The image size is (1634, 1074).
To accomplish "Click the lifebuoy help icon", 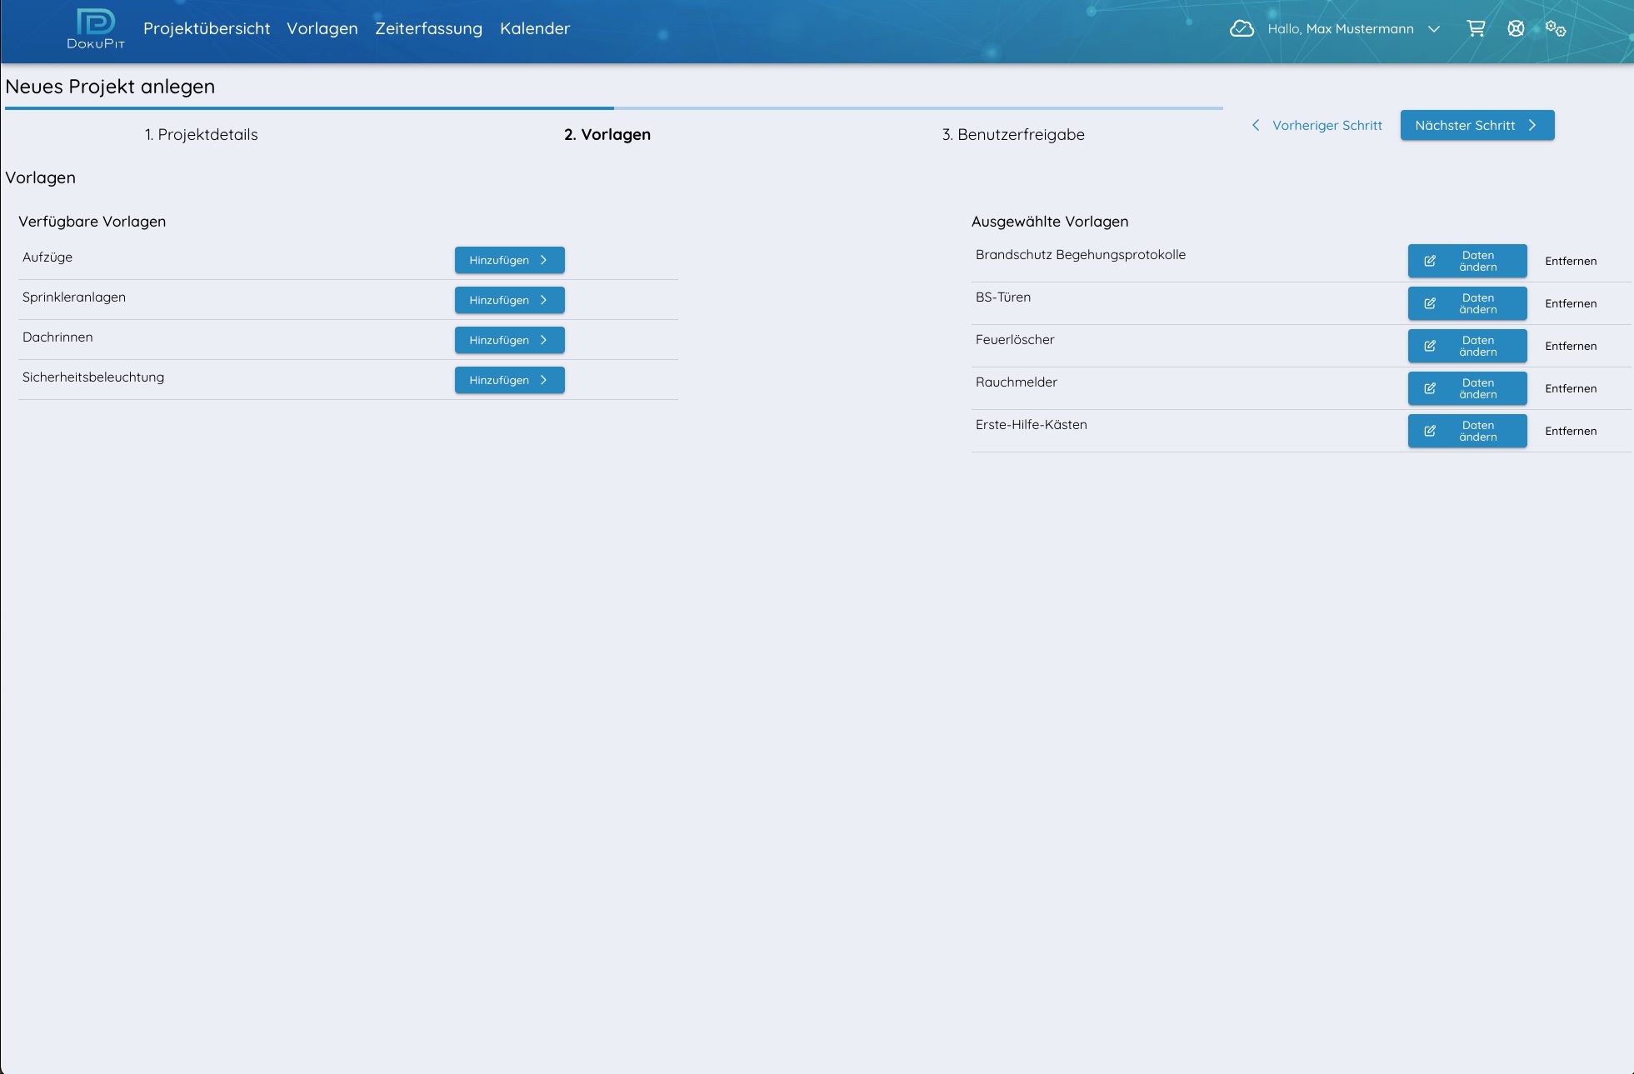I will 1516,29.
